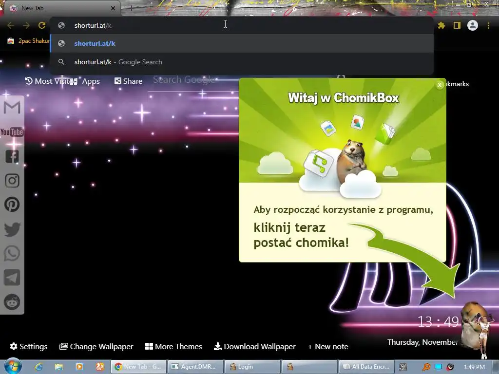The image size is (499, 374).
Task: Launch Windows Media Player from the taskbar
Action: coord(79,367)
